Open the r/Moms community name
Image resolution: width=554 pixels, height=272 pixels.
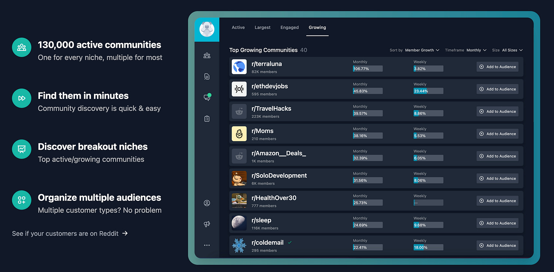pos(263,131)
